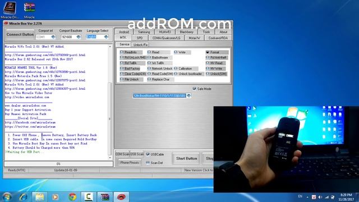Open the Tools tab

pos(206,32)
